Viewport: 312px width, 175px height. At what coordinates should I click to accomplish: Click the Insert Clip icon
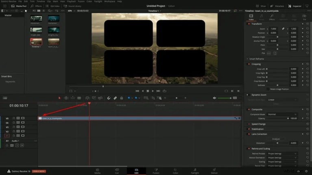[x=87, y=98]
